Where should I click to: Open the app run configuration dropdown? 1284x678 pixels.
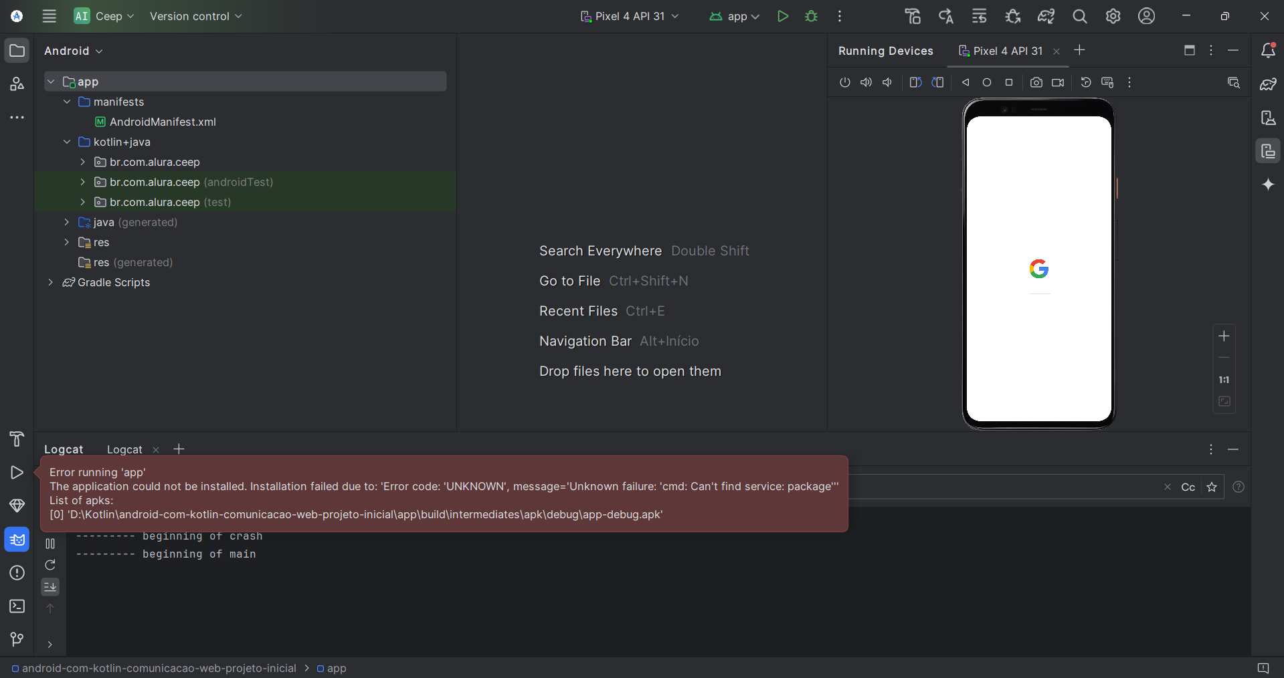tap(734, 16)
